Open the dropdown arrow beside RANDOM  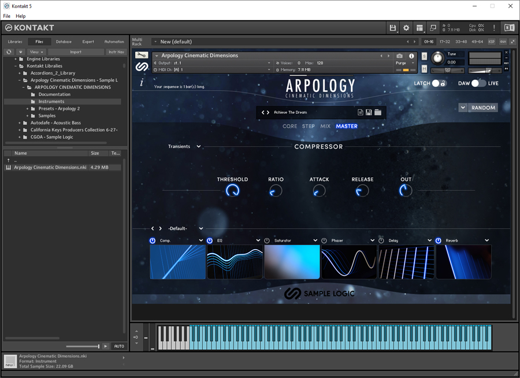(463, 108)
